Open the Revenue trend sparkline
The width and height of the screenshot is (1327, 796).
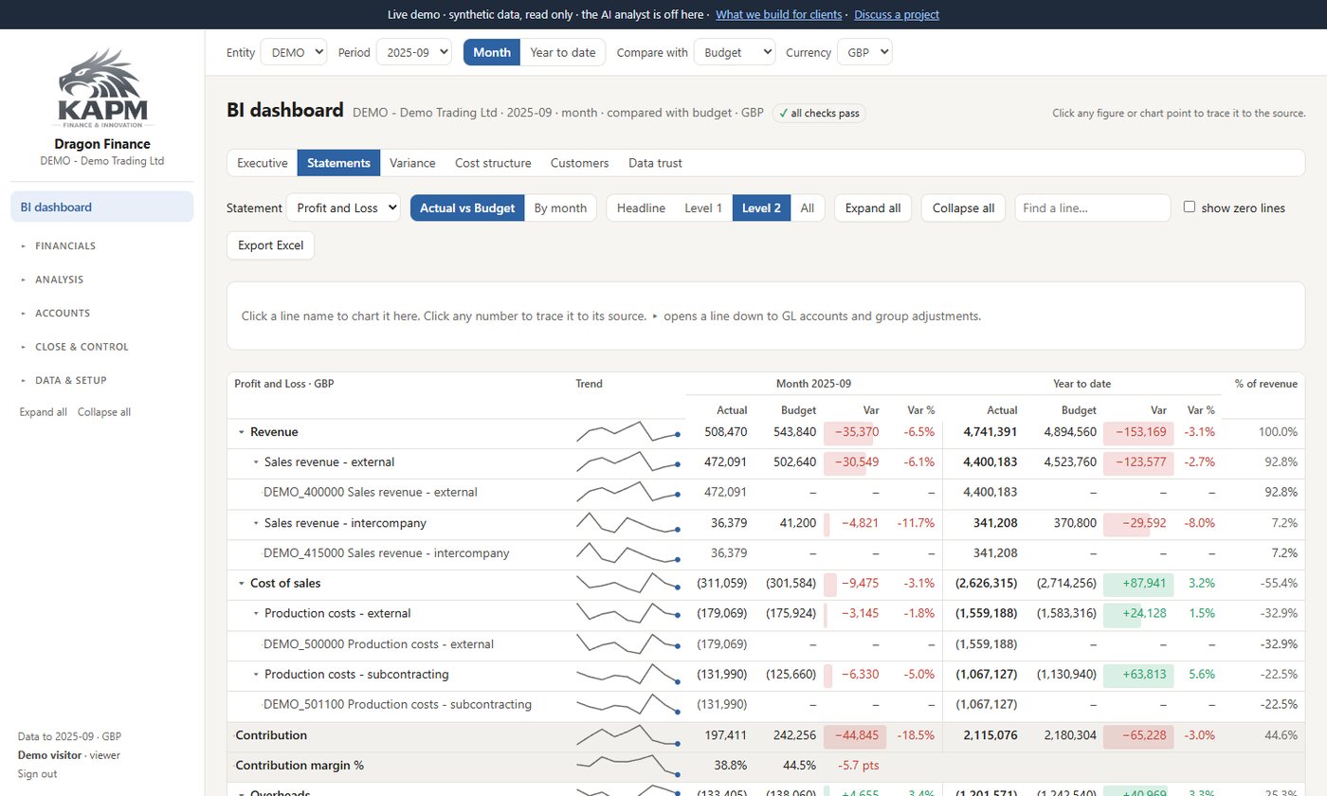coord(627,432)
